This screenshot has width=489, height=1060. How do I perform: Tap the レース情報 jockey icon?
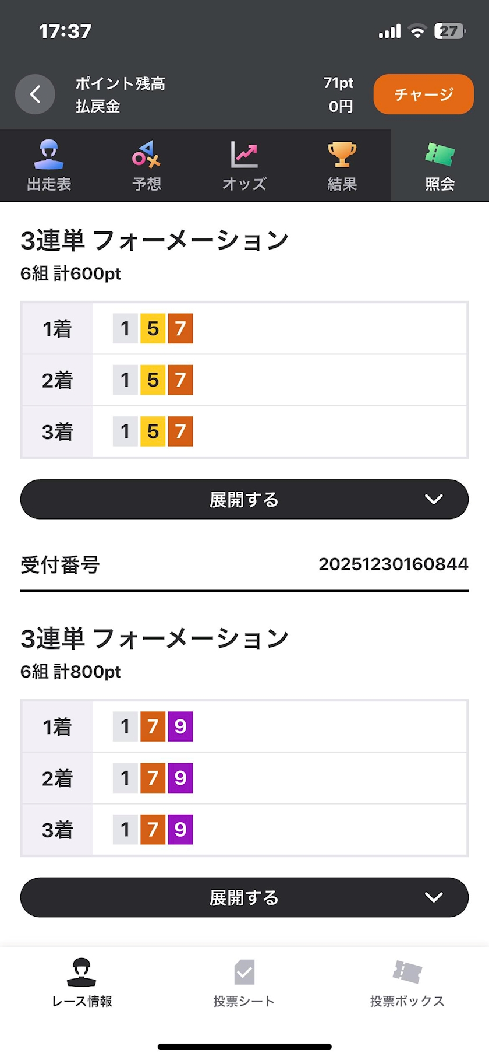click(81, 972)
